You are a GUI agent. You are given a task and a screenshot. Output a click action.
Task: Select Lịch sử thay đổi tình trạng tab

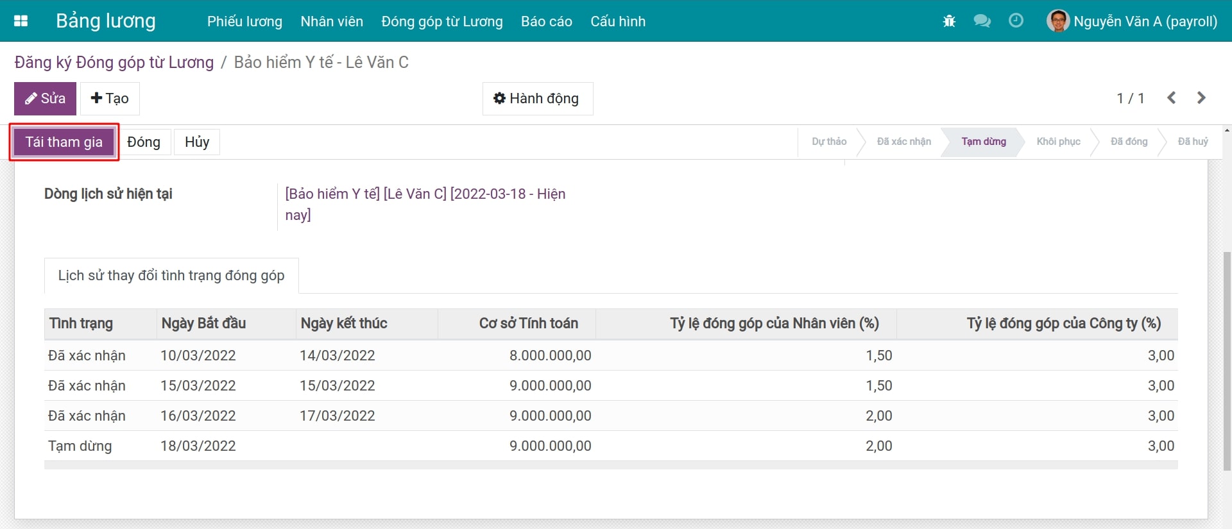[x=171, y=276]
